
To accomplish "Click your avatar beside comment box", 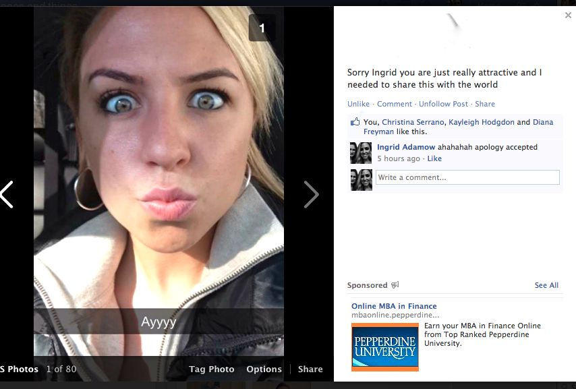I will [361, 179].
